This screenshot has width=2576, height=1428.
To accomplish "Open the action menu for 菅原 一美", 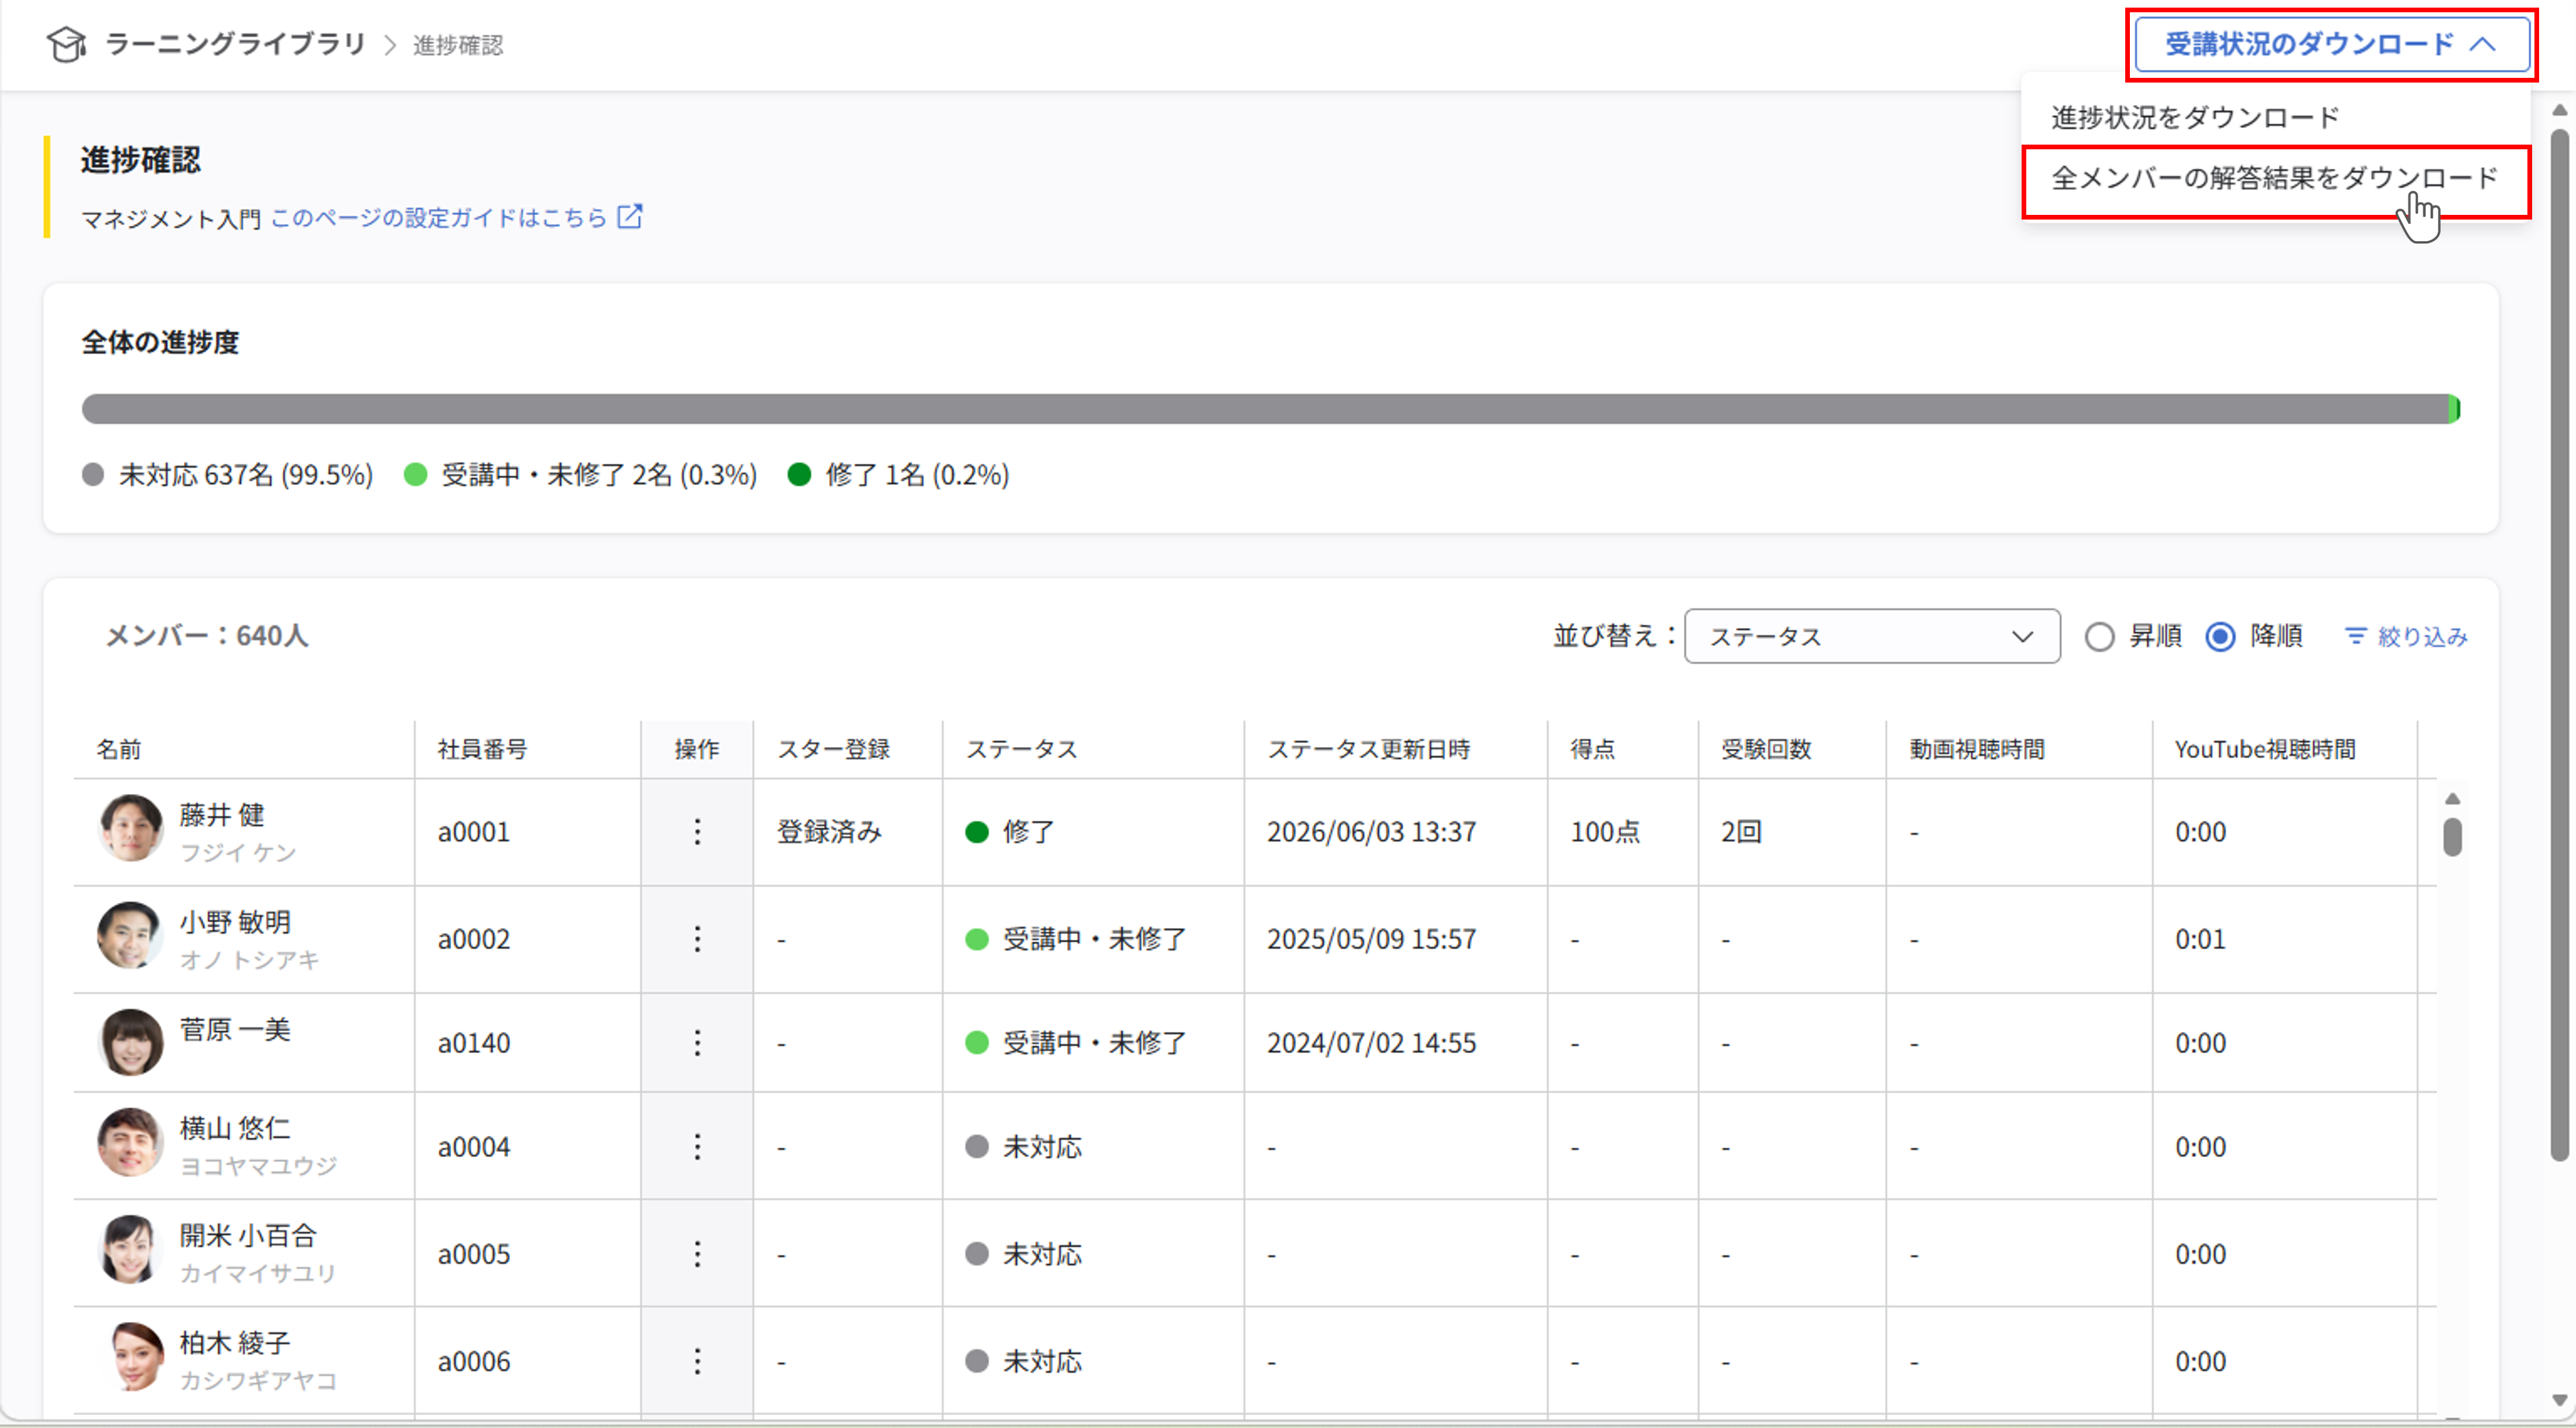I will pyautogui.click(x=697, y=1042).
